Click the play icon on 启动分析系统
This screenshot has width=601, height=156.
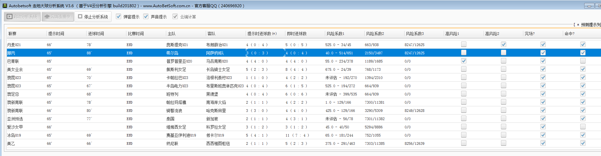tap(10, 16)
